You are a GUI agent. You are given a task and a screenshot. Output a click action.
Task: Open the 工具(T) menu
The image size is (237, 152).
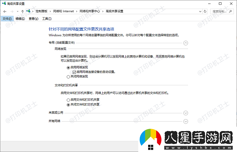pyautogui.click(x=47, y=19)
